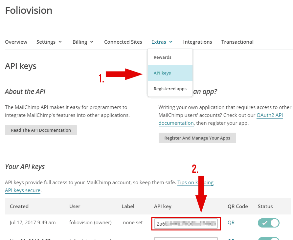Click the blurred API key field for Jul 17, 2017
This screenshot has height=240, width=293.
tap(186, 223)
